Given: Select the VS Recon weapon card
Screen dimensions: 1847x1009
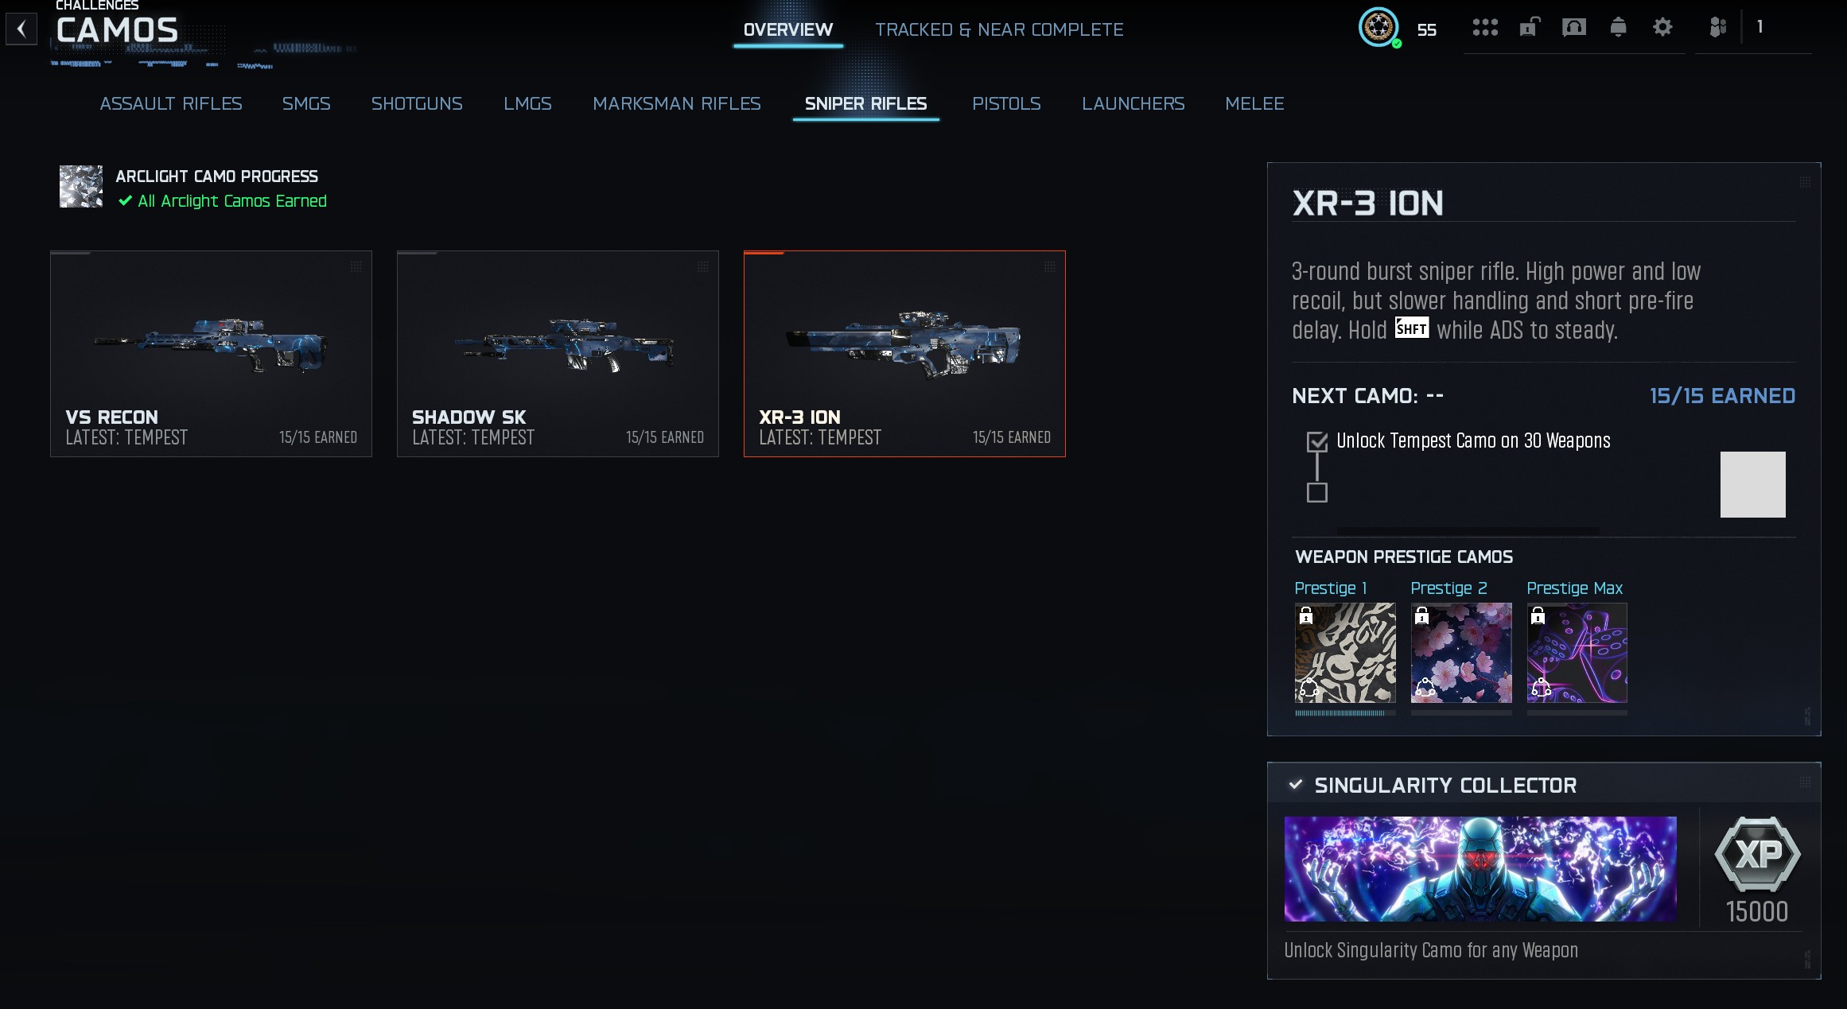Looking at the screenshot, I should coord(211,354).
